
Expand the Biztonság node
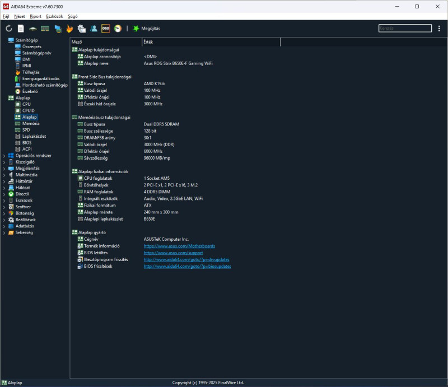[4, 213]
